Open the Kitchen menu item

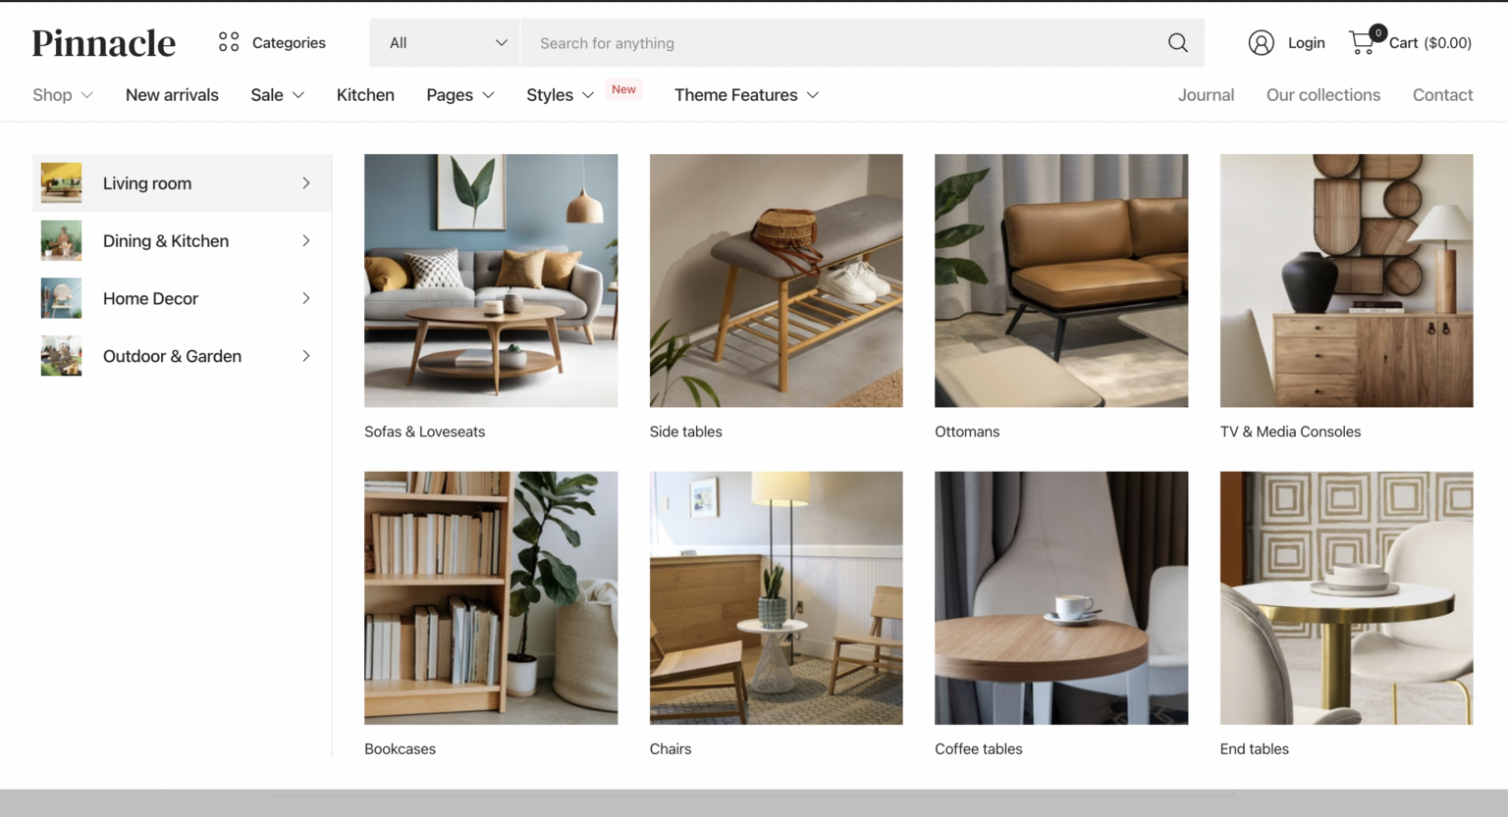[x=365, y=94]
